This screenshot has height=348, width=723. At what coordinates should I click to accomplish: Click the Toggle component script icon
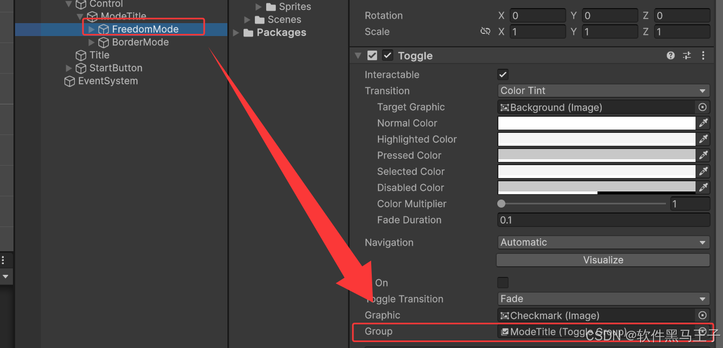372,55
